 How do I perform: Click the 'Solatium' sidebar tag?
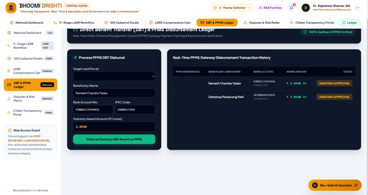tap(47, 71)
